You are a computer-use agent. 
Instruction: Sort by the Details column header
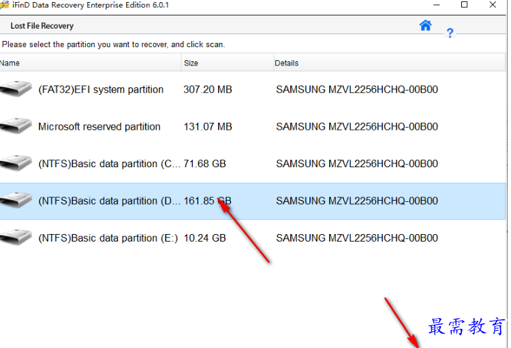click(x=390, y=63)
